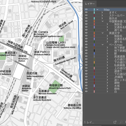Click the orange color bar of 中国繁体語 layer

[94, 21]
